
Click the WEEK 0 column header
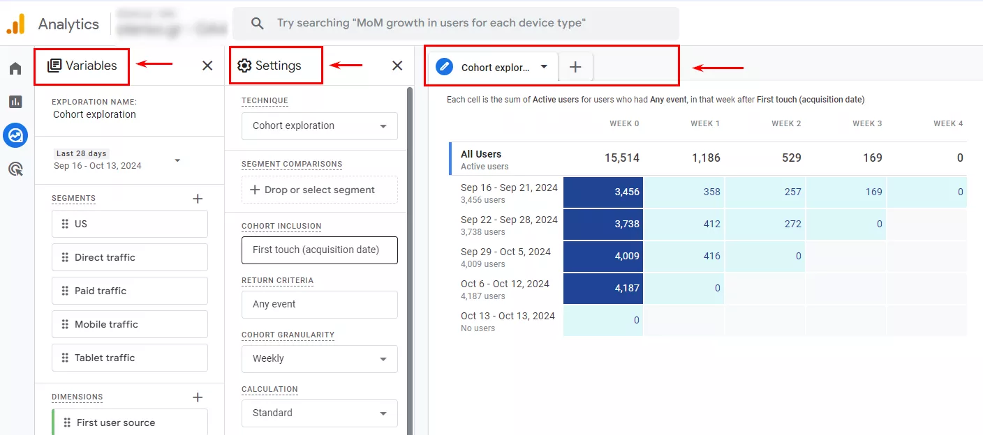click(x=624, y=123)
